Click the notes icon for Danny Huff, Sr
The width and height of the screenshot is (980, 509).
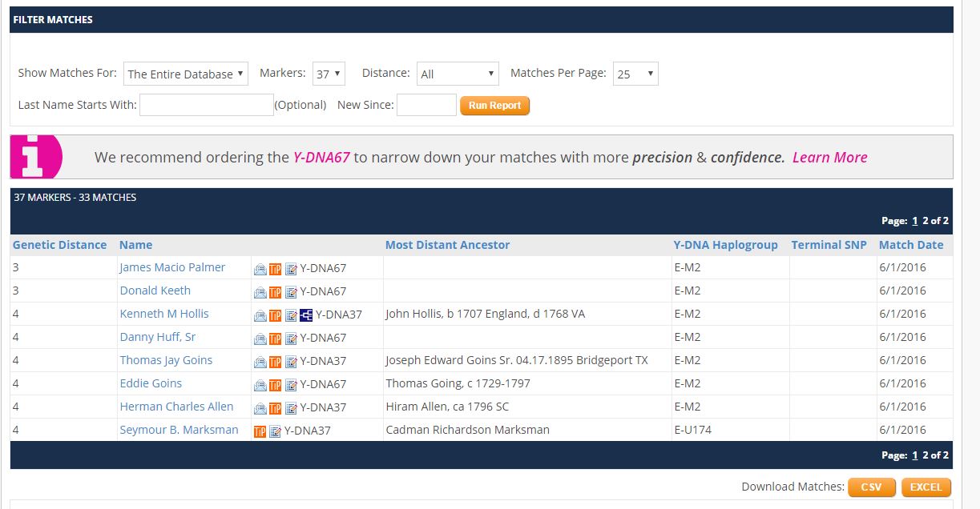(291, 339)
